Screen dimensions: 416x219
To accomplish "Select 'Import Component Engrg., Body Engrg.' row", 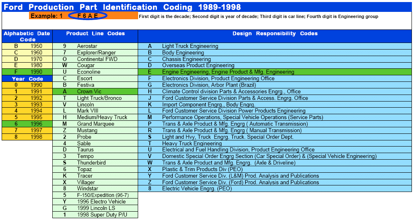I will (x=275, y=104).
